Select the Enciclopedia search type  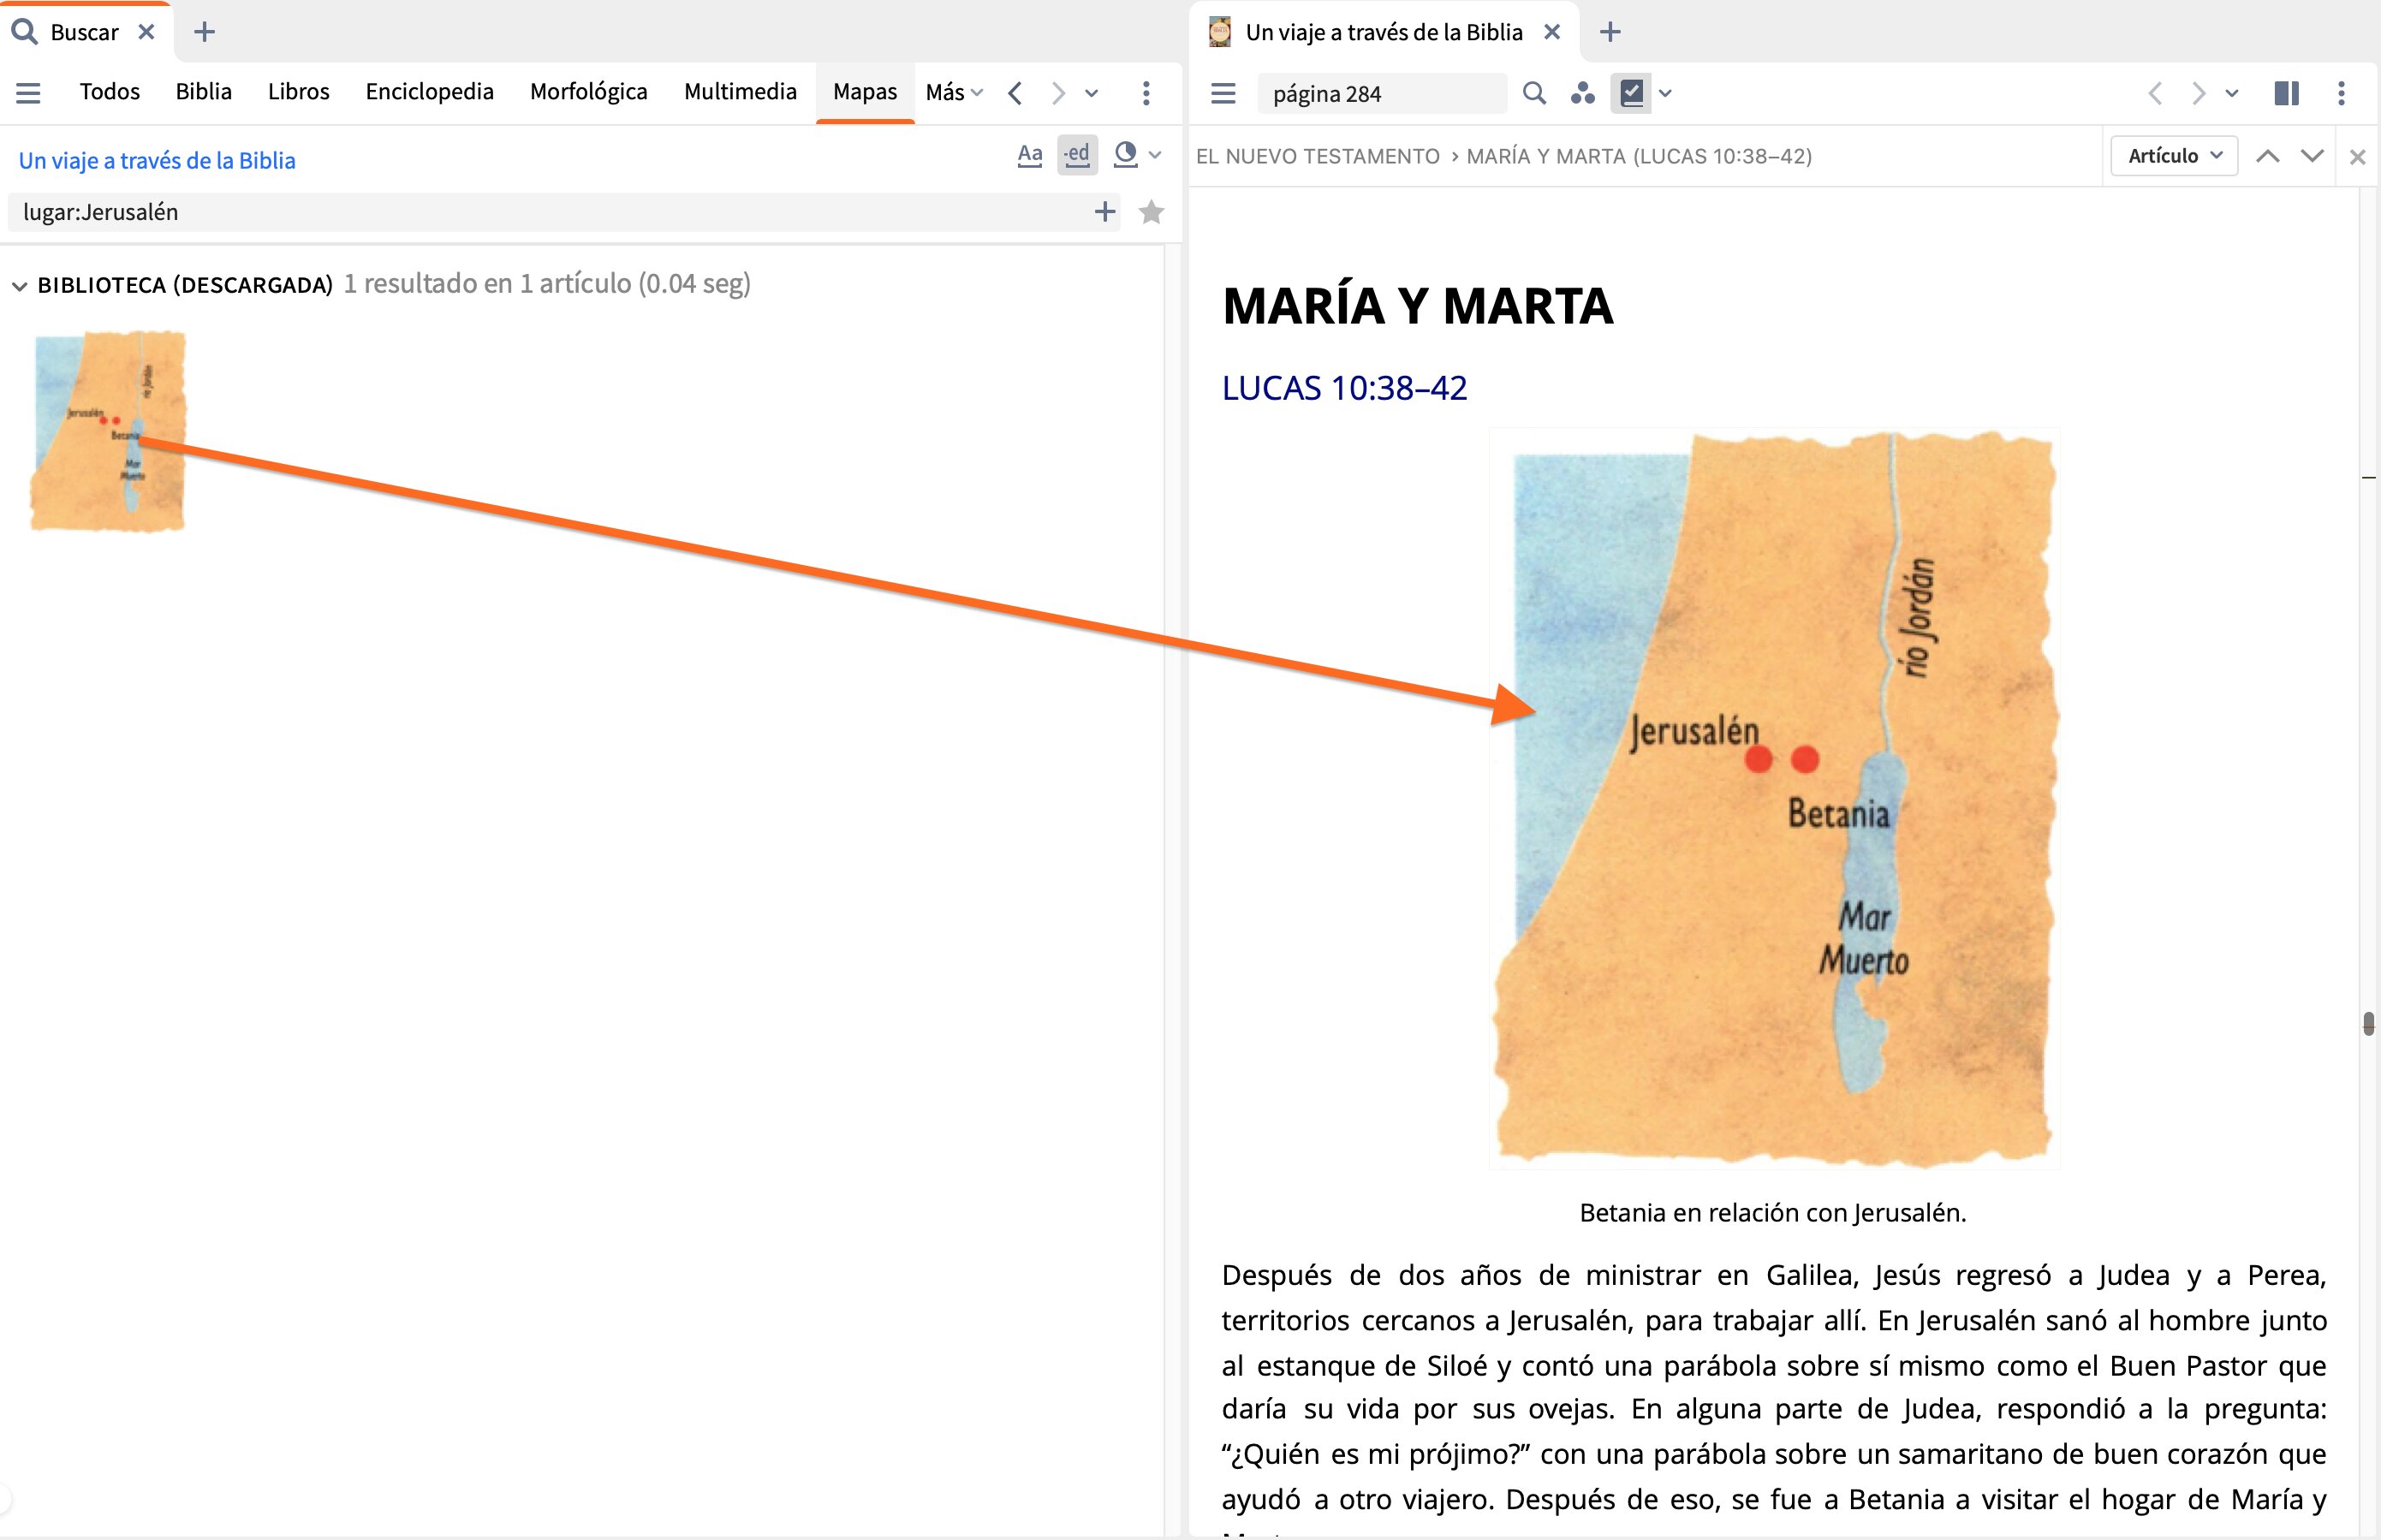pyautogui.click(x=429, y=92)
